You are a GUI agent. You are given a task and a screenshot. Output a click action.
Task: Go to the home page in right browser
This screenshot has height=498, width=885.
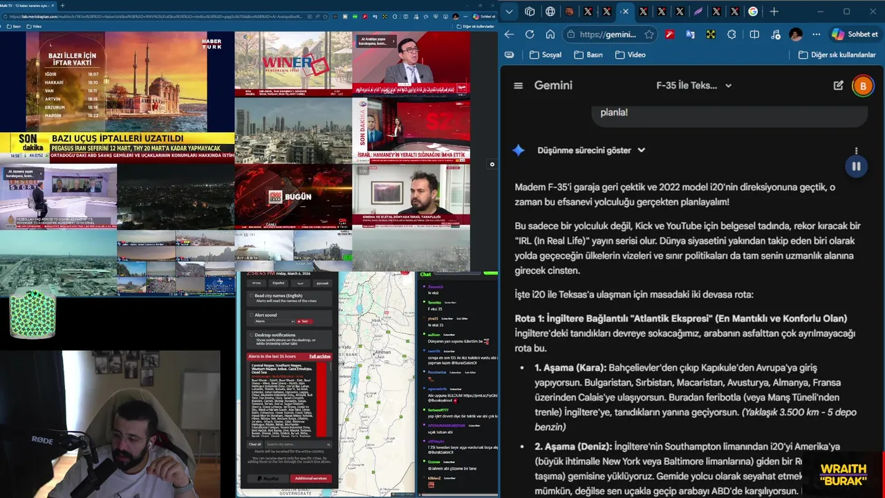click(550, 34)
